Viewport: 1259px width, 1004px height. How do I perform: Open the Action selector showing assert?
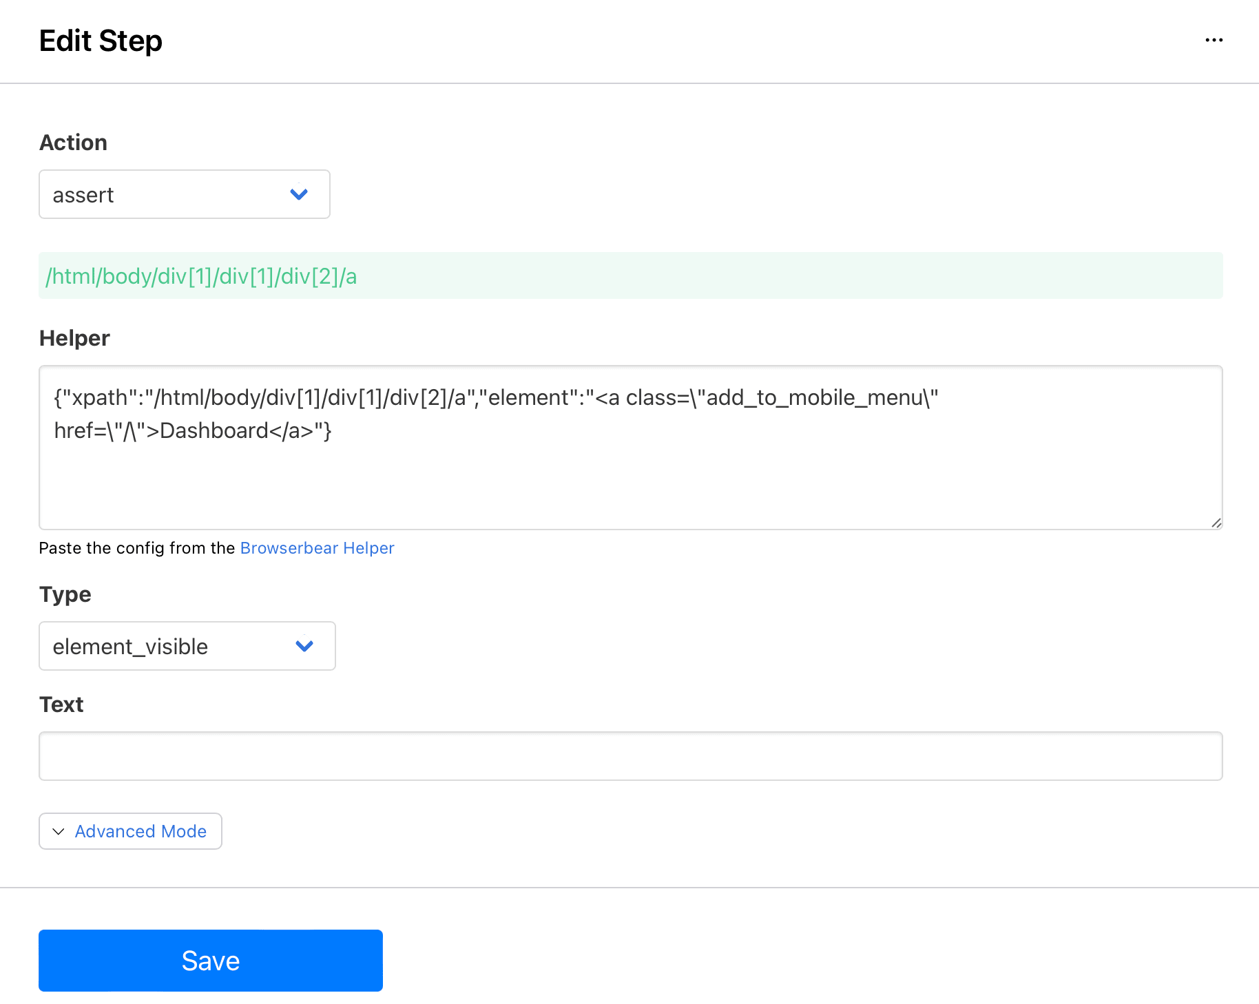point(184,194)
